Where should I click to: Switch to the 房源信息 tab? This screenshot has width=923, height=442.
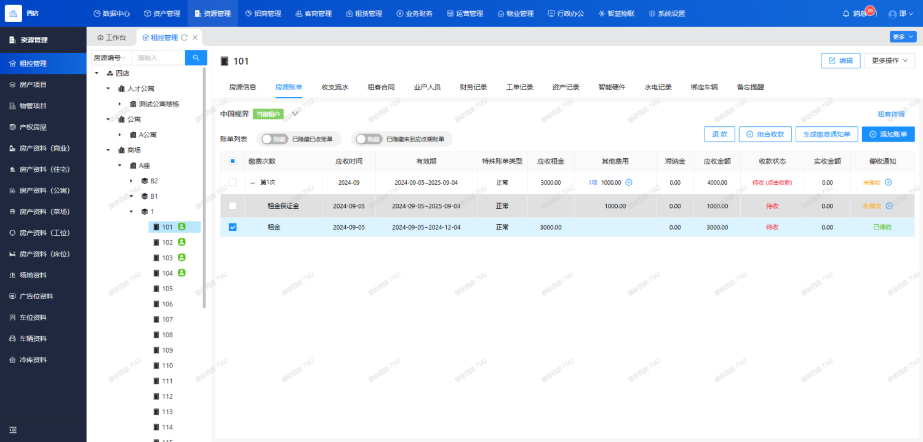[x=242, y=87]
